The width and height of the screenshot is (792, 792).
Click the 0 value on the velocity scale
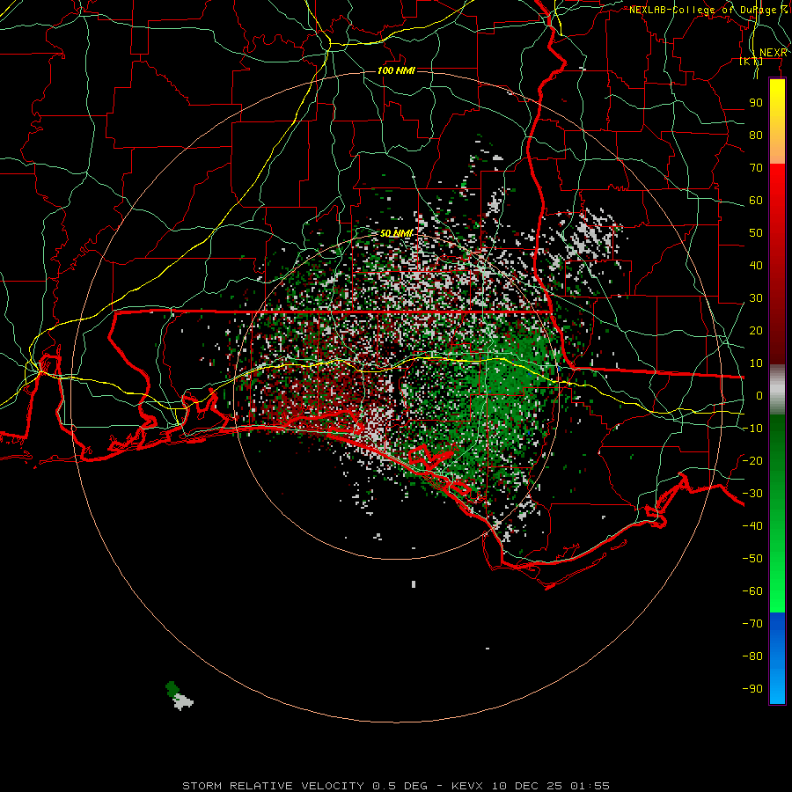(x=759, y=396)
